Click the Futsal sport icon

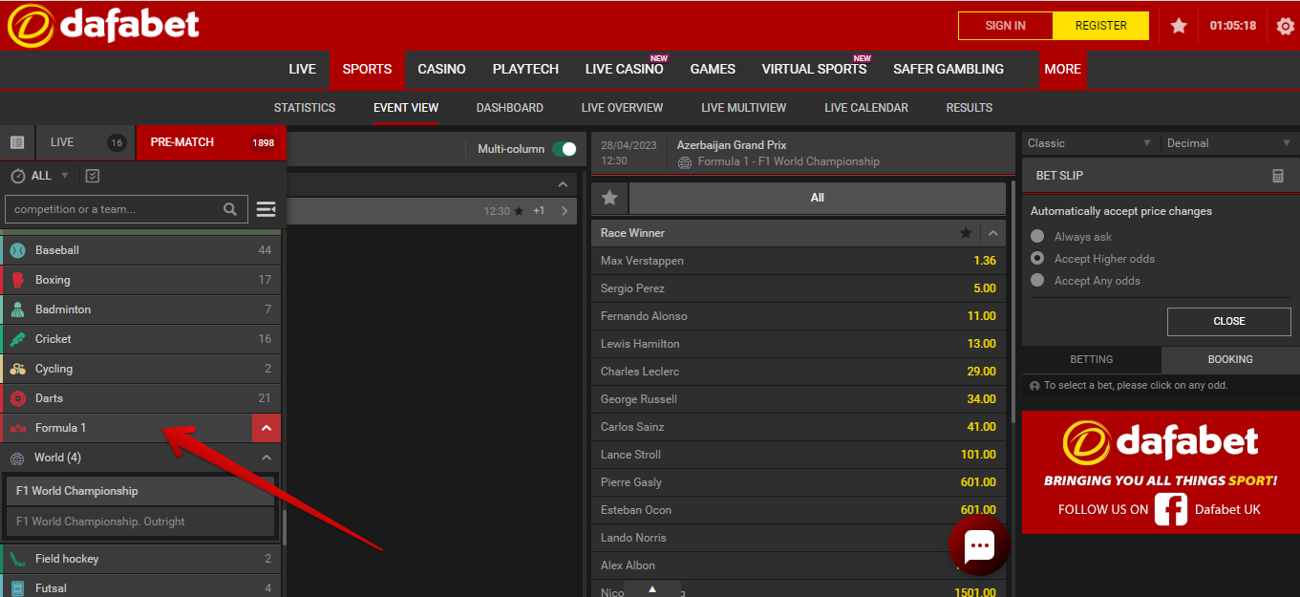[x=18, y=588]
